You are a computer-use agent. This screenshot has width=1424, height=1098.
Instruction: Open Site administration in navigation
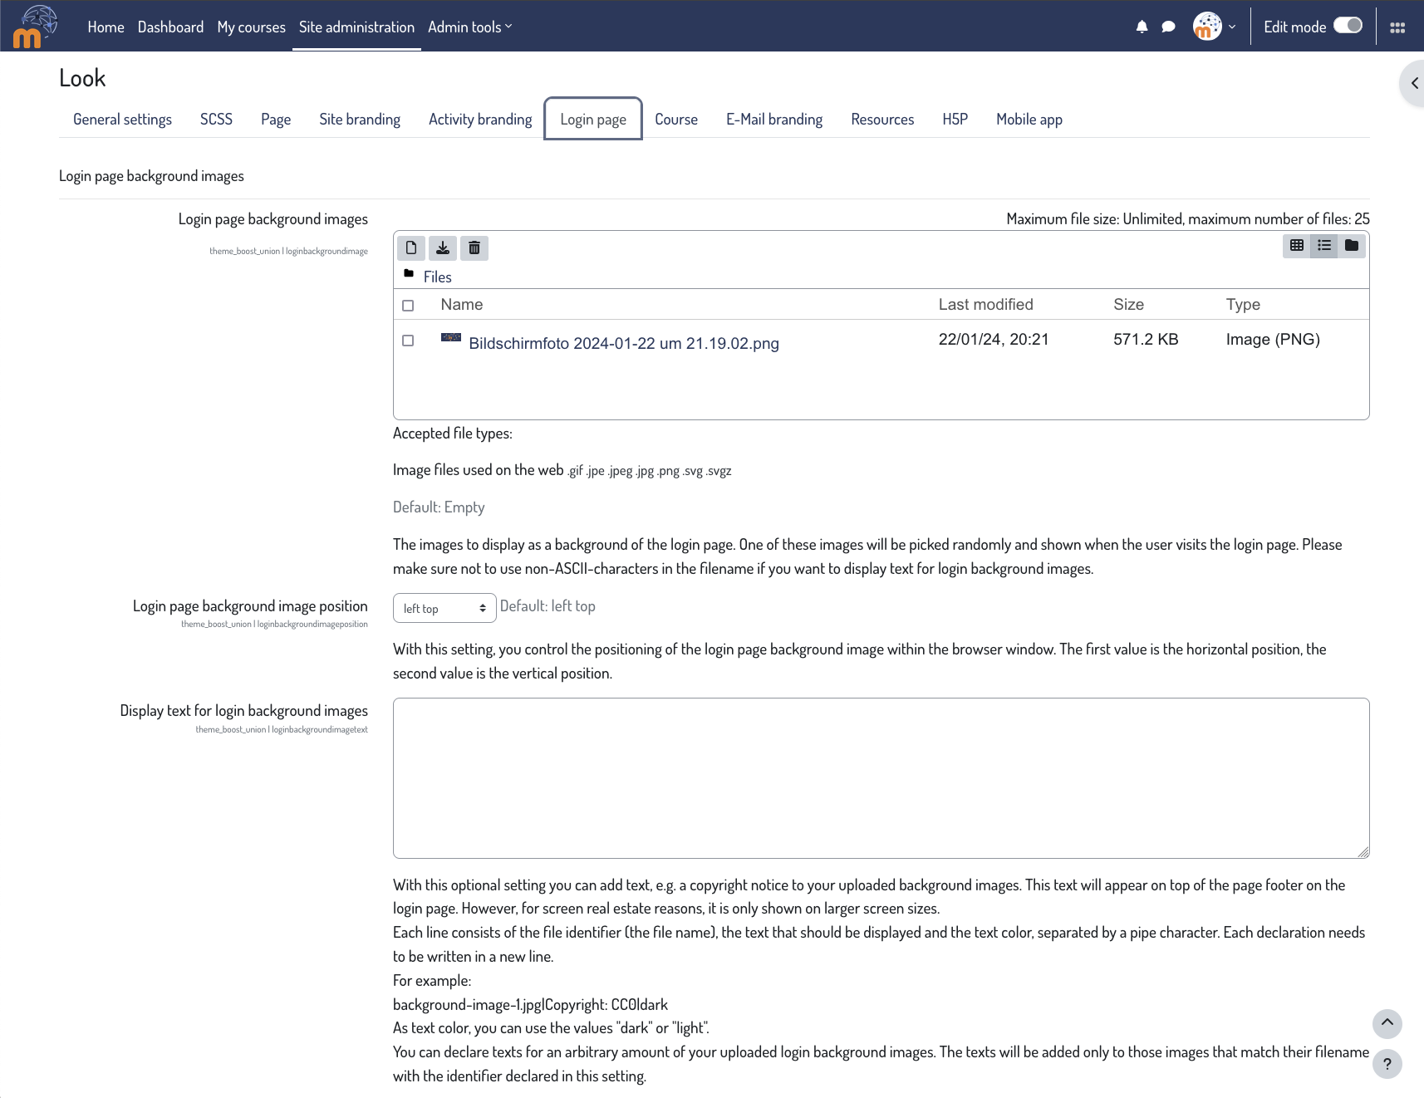click(356, 27)
